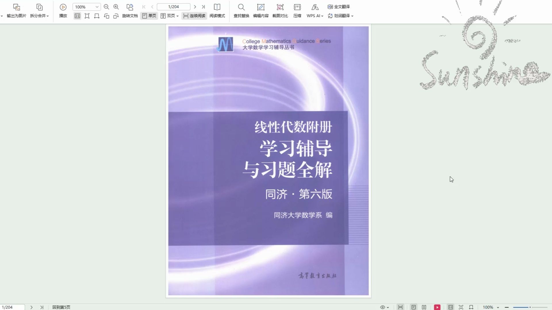Select actual size icon in status bar
This screenshot has width=552, height=310.
tap(451, 307)
